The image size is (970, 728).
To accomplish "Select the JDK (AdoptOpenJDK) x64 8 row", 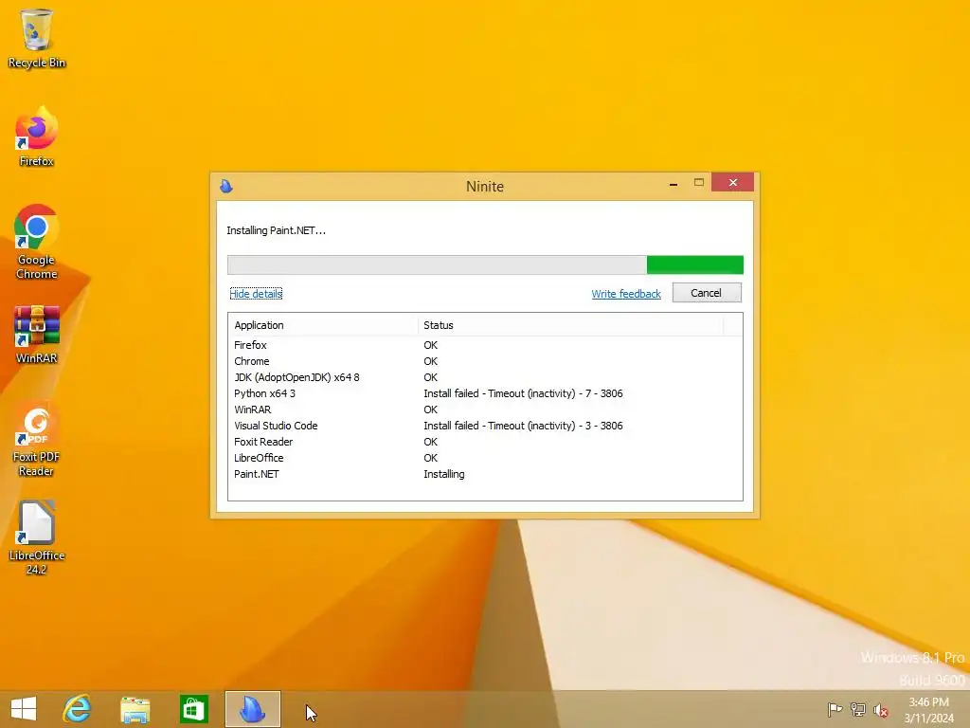I will 485,377.
